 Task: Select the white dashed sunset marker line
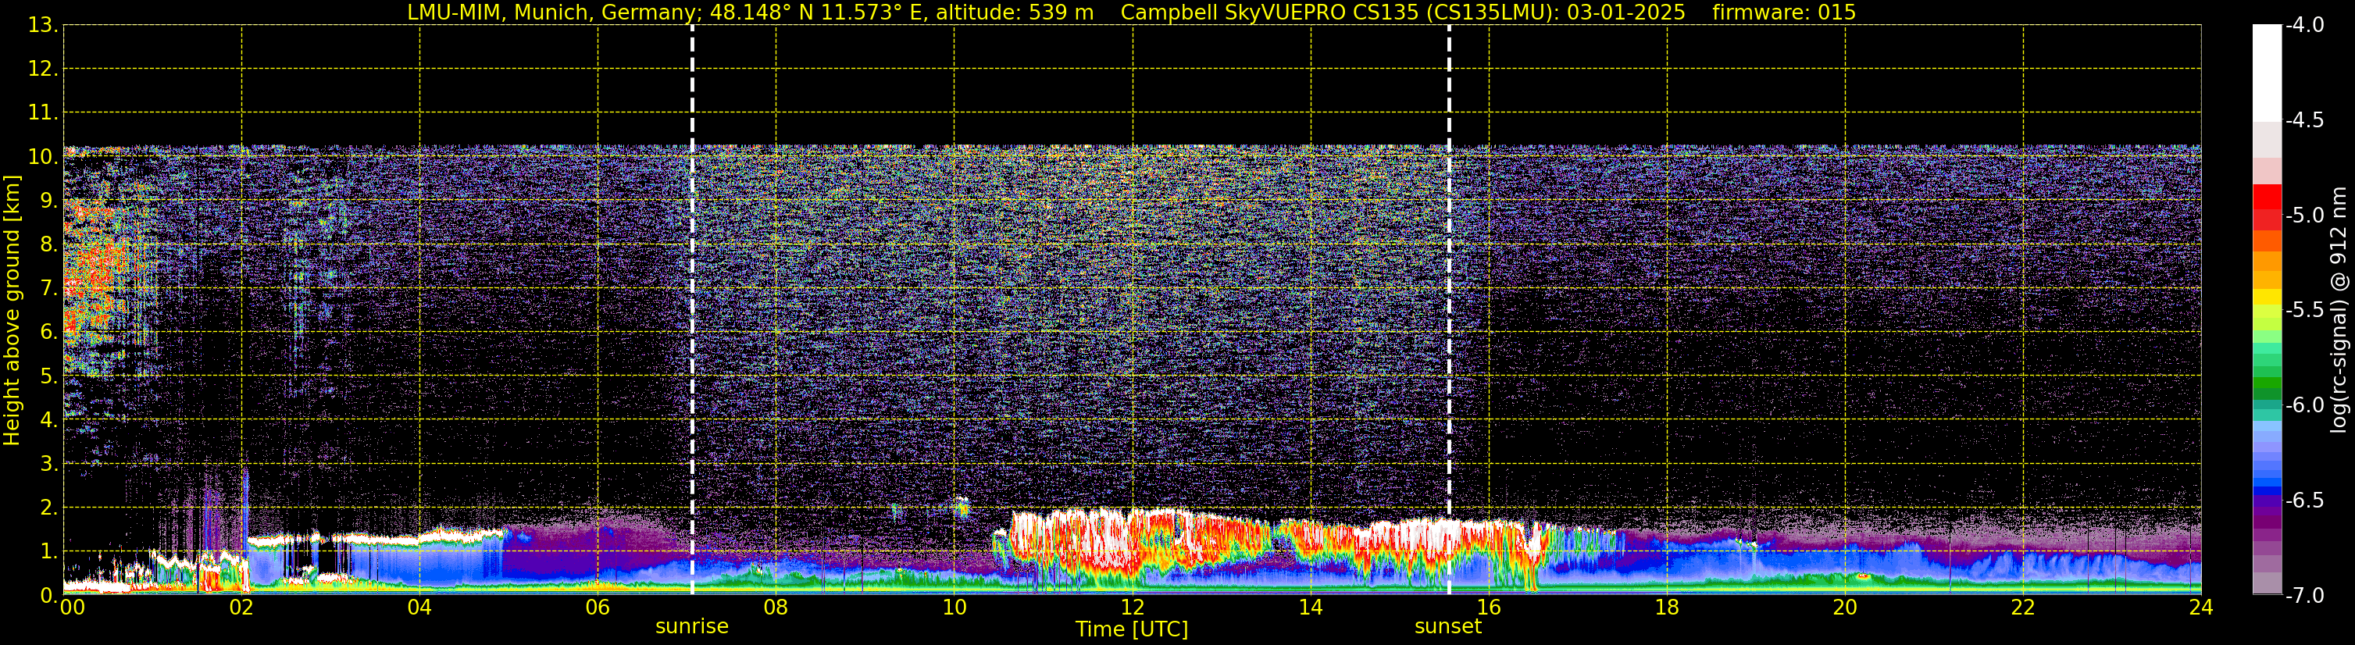coord(1449,310)
